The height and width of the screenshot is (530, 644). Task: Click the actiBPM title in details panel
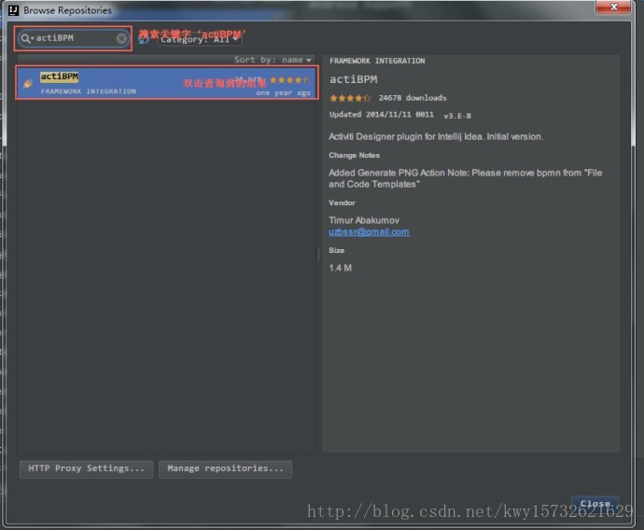[x=353, y=79]
